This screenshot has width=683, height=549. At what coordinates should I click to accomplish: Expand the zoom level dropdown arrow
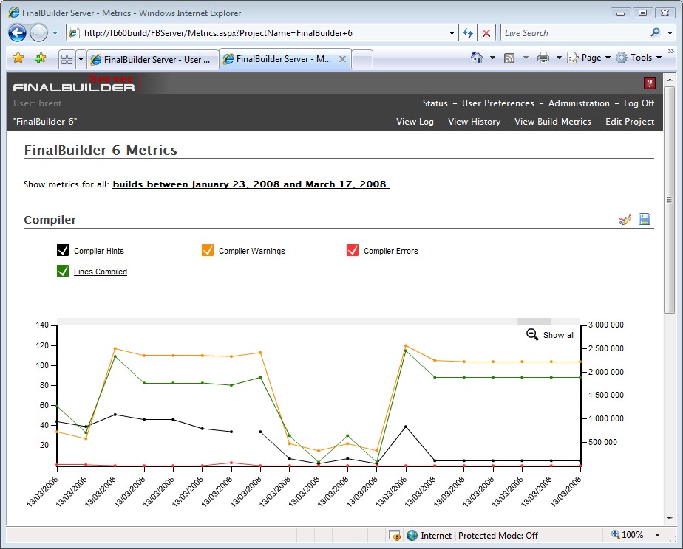point(657,535)
